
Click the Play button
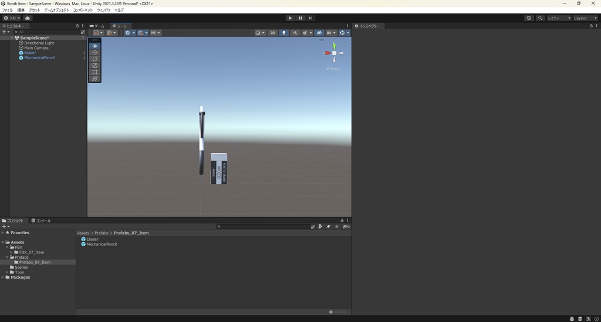[x=290, y=18]
